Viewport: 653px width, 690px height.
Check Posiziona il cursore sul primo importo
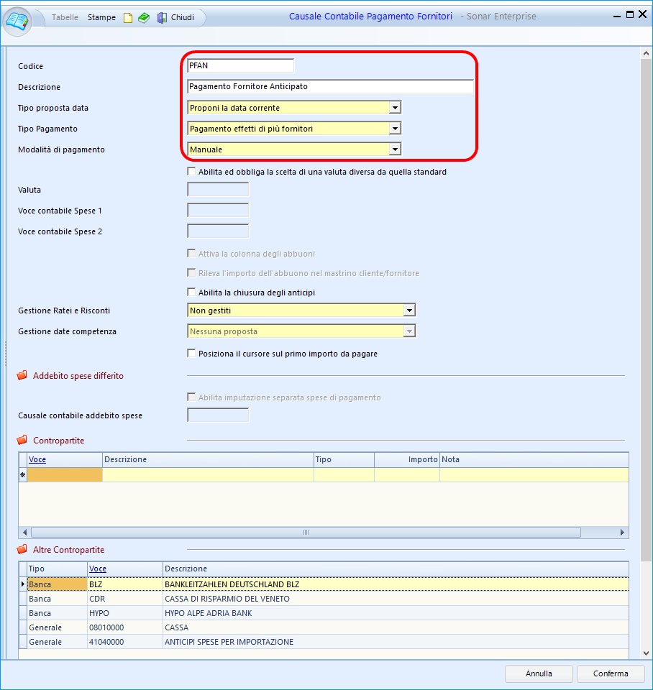(191, 354)
